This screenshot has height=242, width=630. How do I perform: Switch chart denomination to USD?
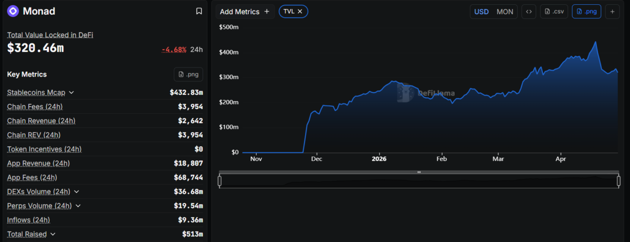point(481,12)
